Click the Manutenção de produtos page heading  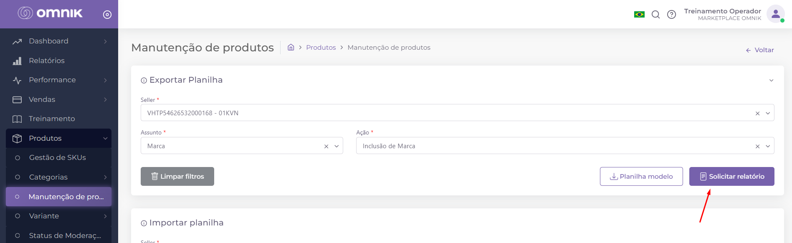(x=202, y=48)
